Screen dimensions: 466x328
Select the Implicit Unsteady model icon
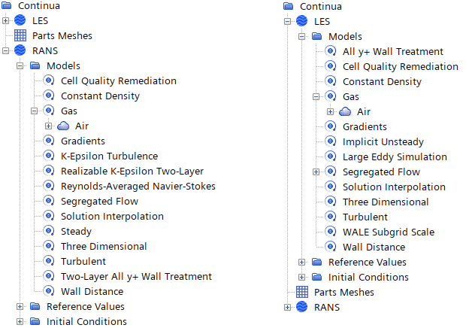(331, 141)
